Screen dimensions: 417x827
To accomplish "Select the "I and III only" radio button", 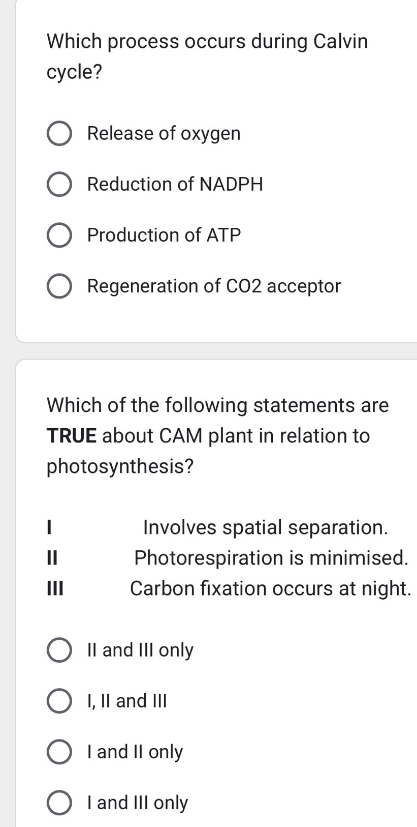I will click(59, 802).
